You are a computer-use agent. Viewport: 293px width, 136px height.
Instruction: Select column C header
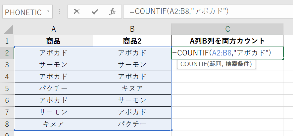click(227, 29)
